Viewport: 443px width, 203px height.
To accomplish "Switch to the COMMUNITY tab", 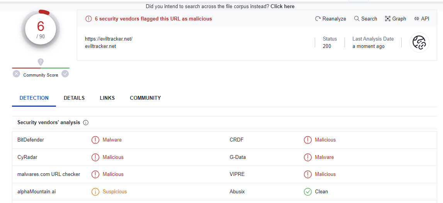I will (145, 98).
